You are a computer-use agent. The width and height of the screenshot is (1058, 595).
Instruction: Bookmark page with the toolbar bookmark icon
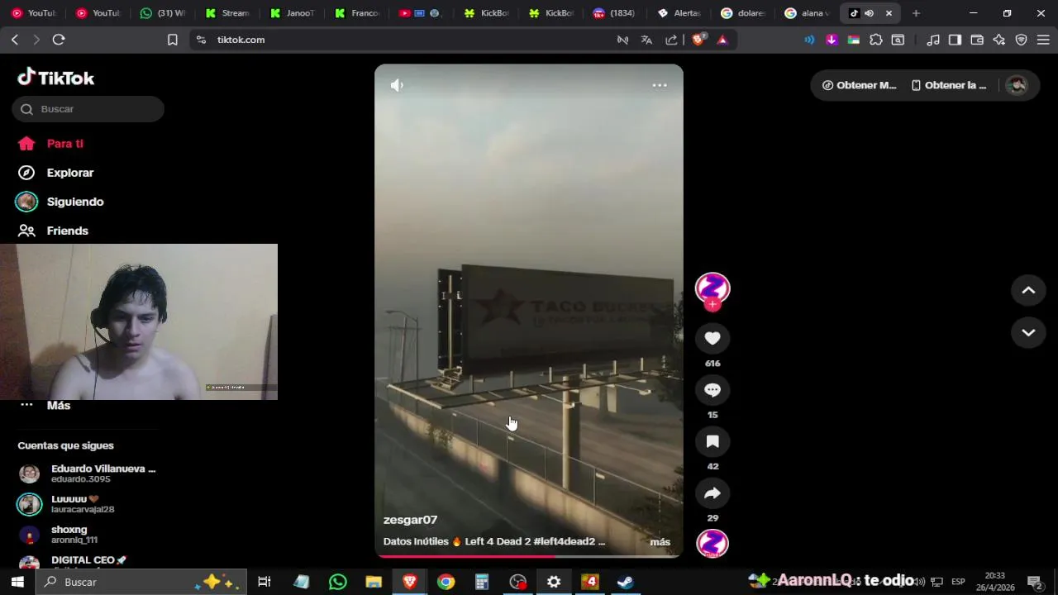pyautogui.click(x=172, y=40)
